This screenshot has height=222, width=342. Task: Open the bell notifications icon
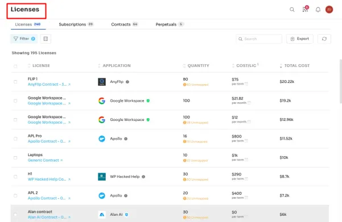(318, 10)
